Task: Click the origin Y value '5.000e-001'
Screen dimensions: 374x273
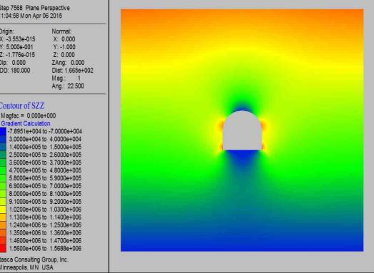Action: tap(19, 47)
